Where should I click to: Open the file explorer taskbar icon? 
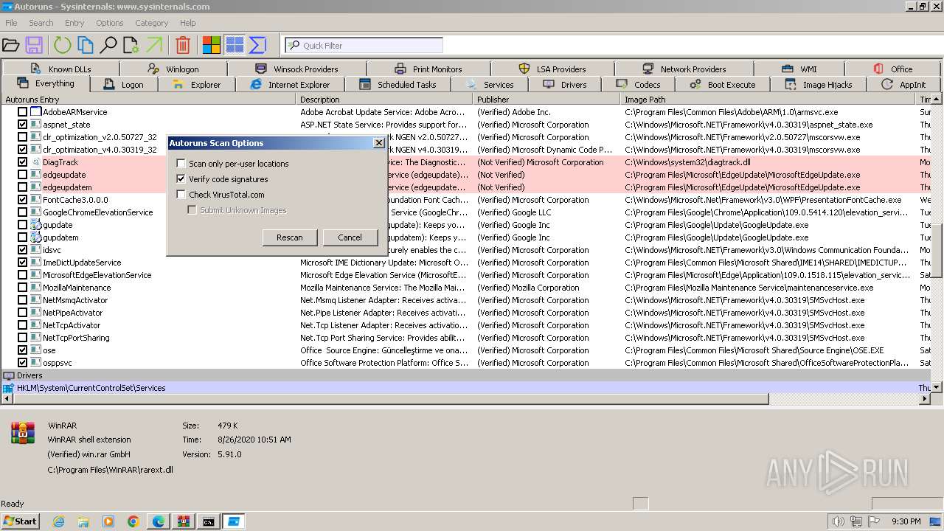coord(83,521)
